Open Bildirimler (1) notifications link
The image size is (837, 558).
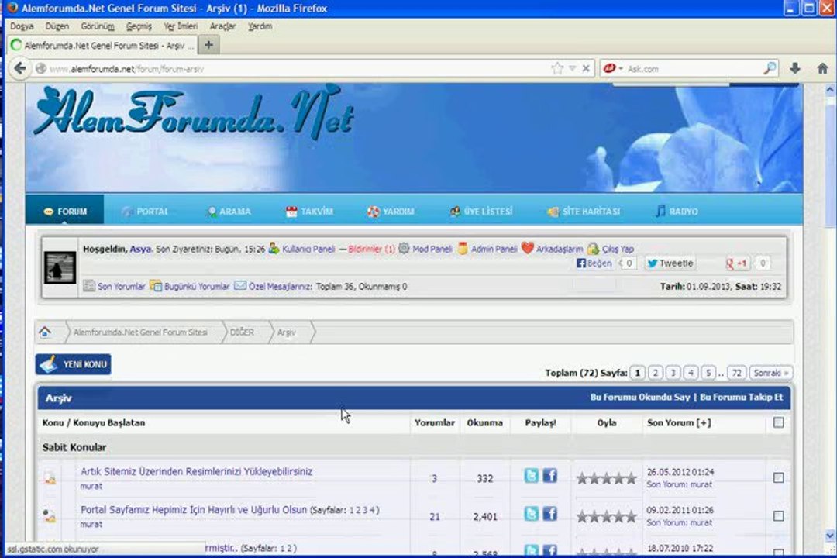[371, 249]
